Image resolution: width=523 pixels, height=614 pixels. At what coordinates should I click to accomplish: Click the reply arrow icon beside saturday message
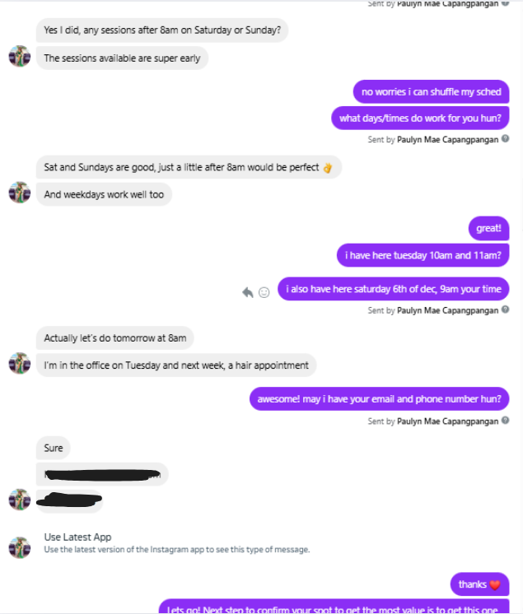(248, 292)
